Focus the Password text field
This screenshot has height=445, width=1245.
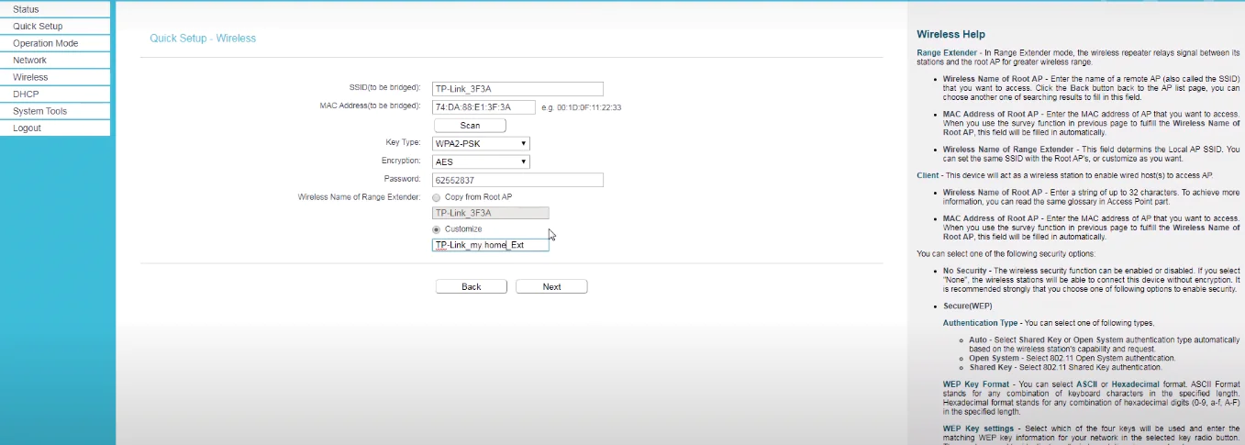pyautogui.click(x=517, y=180)
